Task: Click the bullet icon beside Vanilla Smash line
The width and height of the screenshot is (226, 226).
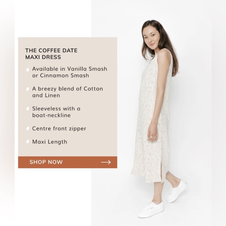Action: click(x=28, y=70)
